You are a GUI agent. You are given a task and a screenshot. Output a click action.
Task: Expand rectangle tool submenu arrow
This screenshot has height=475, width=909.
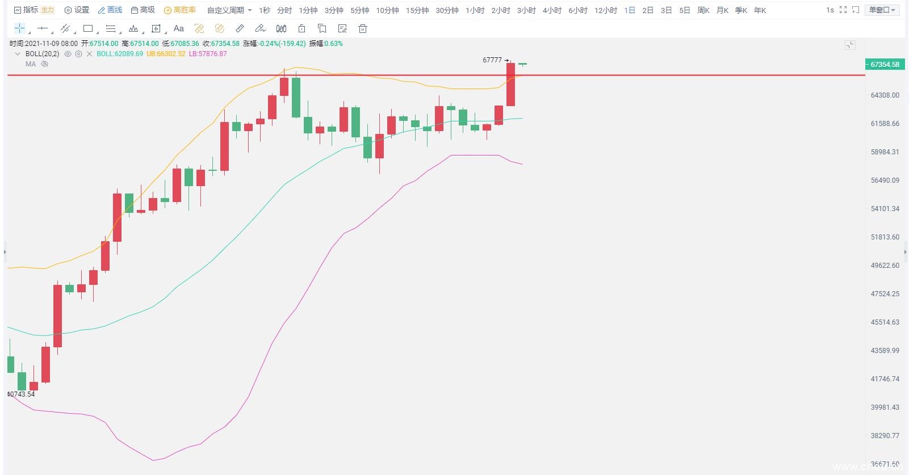(97, 32)
